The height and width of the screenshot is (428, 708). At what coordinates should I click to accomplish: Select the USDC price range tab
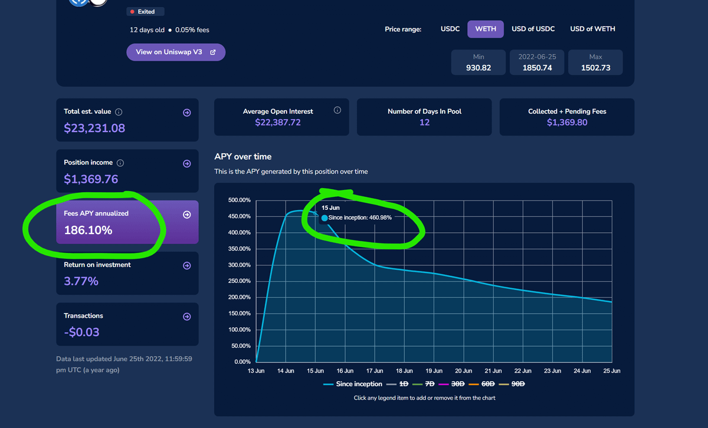(450, 29)
